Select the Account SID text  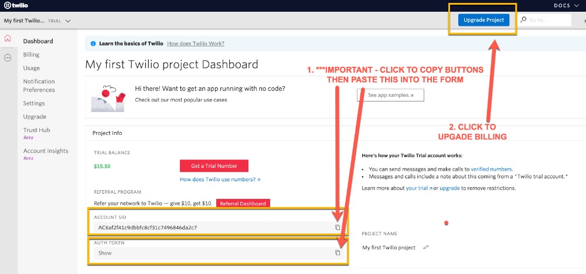pos(148,228)
